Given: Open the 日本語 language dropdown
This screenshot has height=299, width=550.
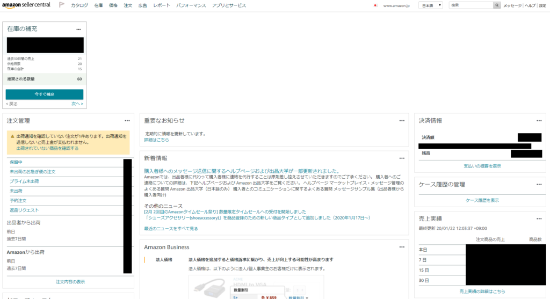Looking at the screenshot, I should [431, 5].
